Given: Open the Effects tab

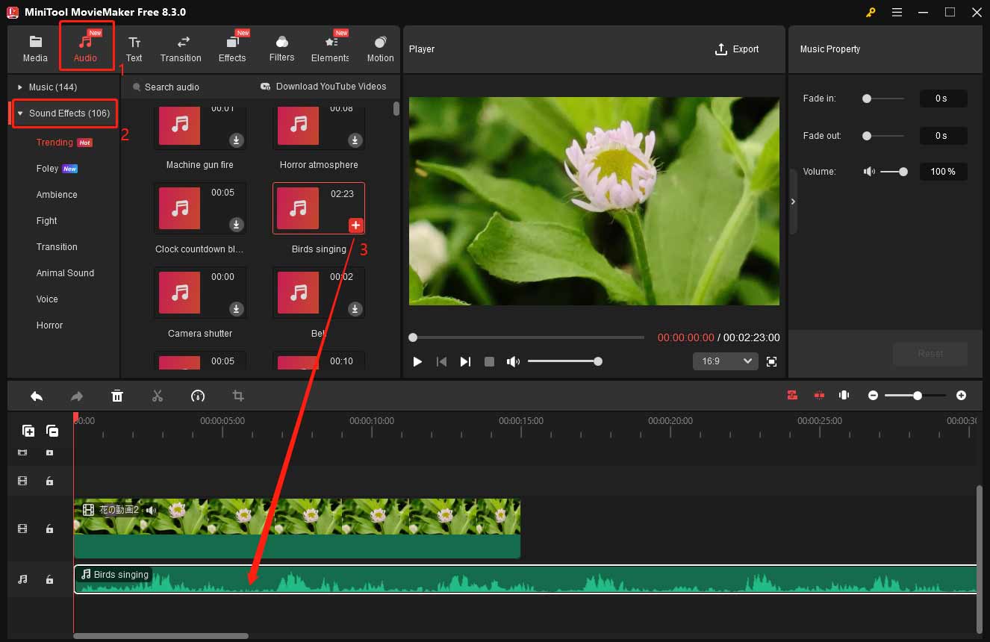Looking at the screenshot, I should point(232,49).
